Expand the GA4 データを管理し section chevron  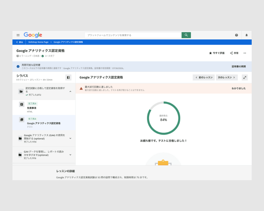tap(70, 155)
